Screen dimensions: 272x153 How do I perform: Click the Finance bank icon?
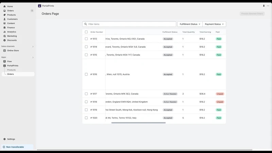click(x=4, y=28)
